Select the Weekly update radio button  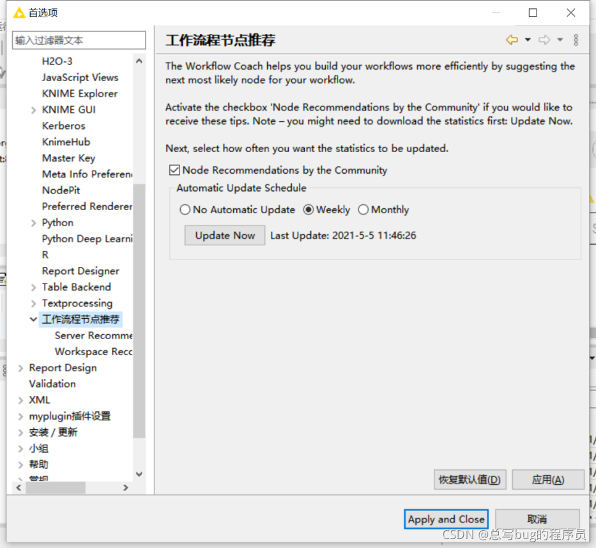coord(309,209)
